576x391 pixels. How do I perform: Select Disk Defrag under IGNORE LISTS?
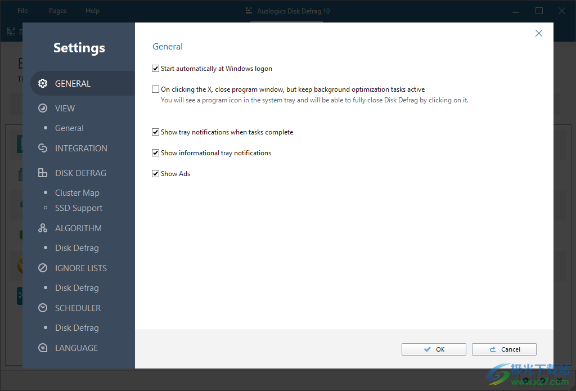pyautogui.click(x=76, y=288)
